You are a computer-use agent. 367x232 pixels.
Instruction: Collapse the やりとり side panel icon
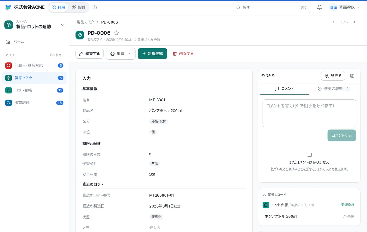(x=352, y=76)
